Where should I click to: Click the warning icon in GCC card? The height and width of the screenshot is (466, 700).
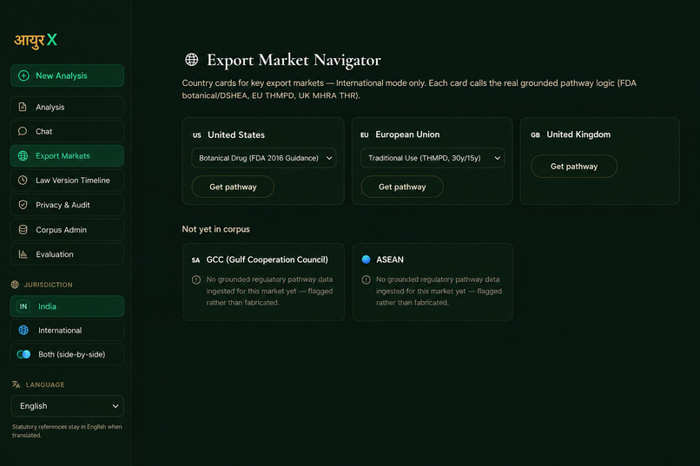[x=196, y=279]
